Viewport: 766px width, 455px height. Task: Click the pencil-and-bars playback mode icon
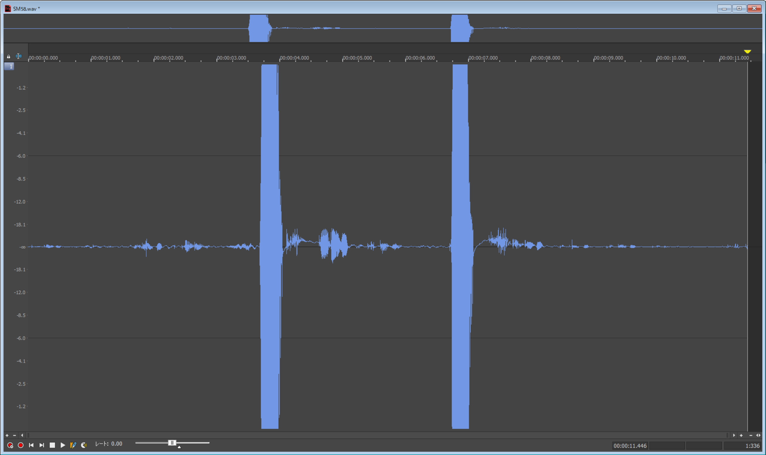(73, 445)
